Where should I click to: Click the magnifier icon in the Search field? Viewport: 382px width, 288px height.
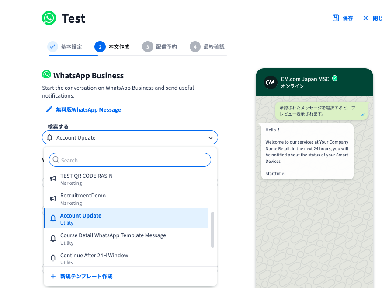(56, 160)
